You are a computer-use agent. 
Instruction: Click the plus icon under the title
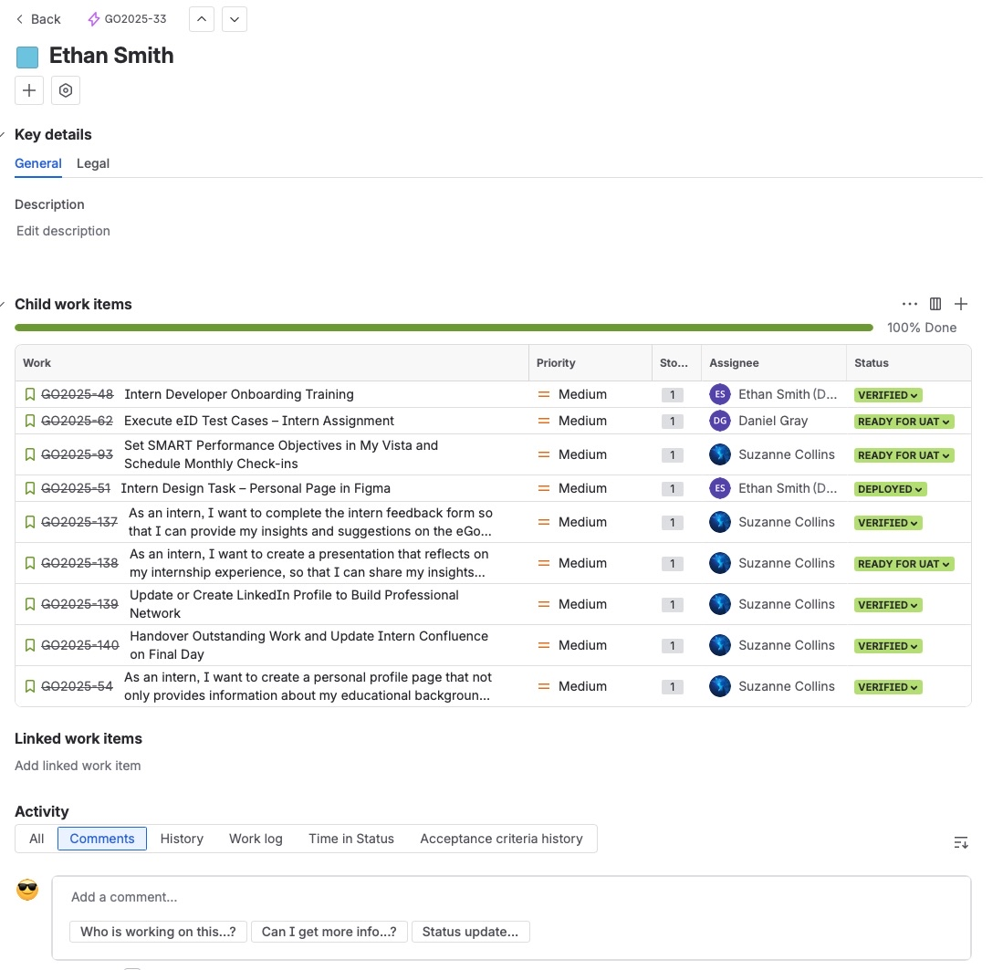point(28,90)
